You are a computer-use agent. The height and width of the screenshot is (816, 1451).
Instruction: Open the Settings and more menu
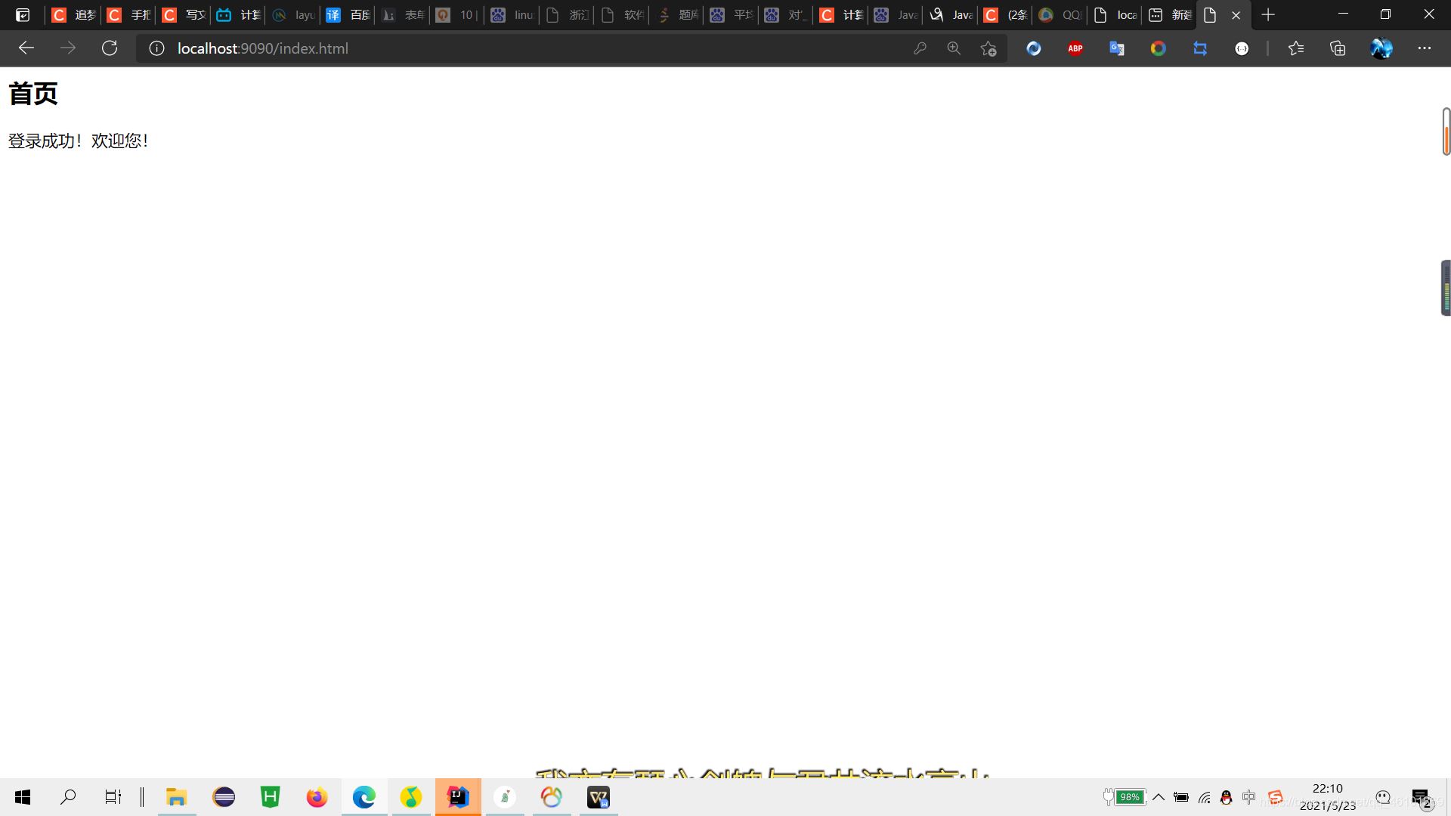pos(1425,48)
